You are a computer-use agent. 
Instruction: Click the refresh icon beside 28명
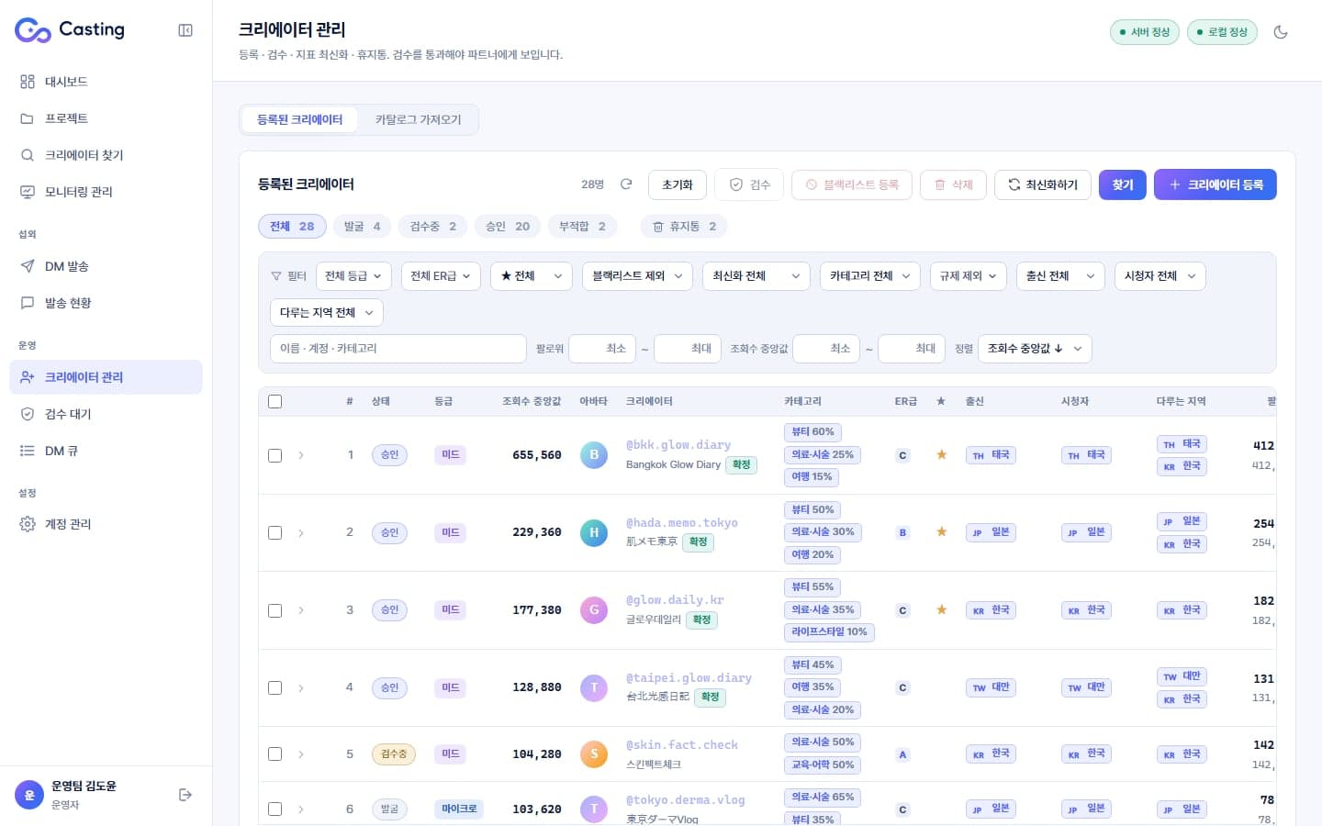coord(626,184)
